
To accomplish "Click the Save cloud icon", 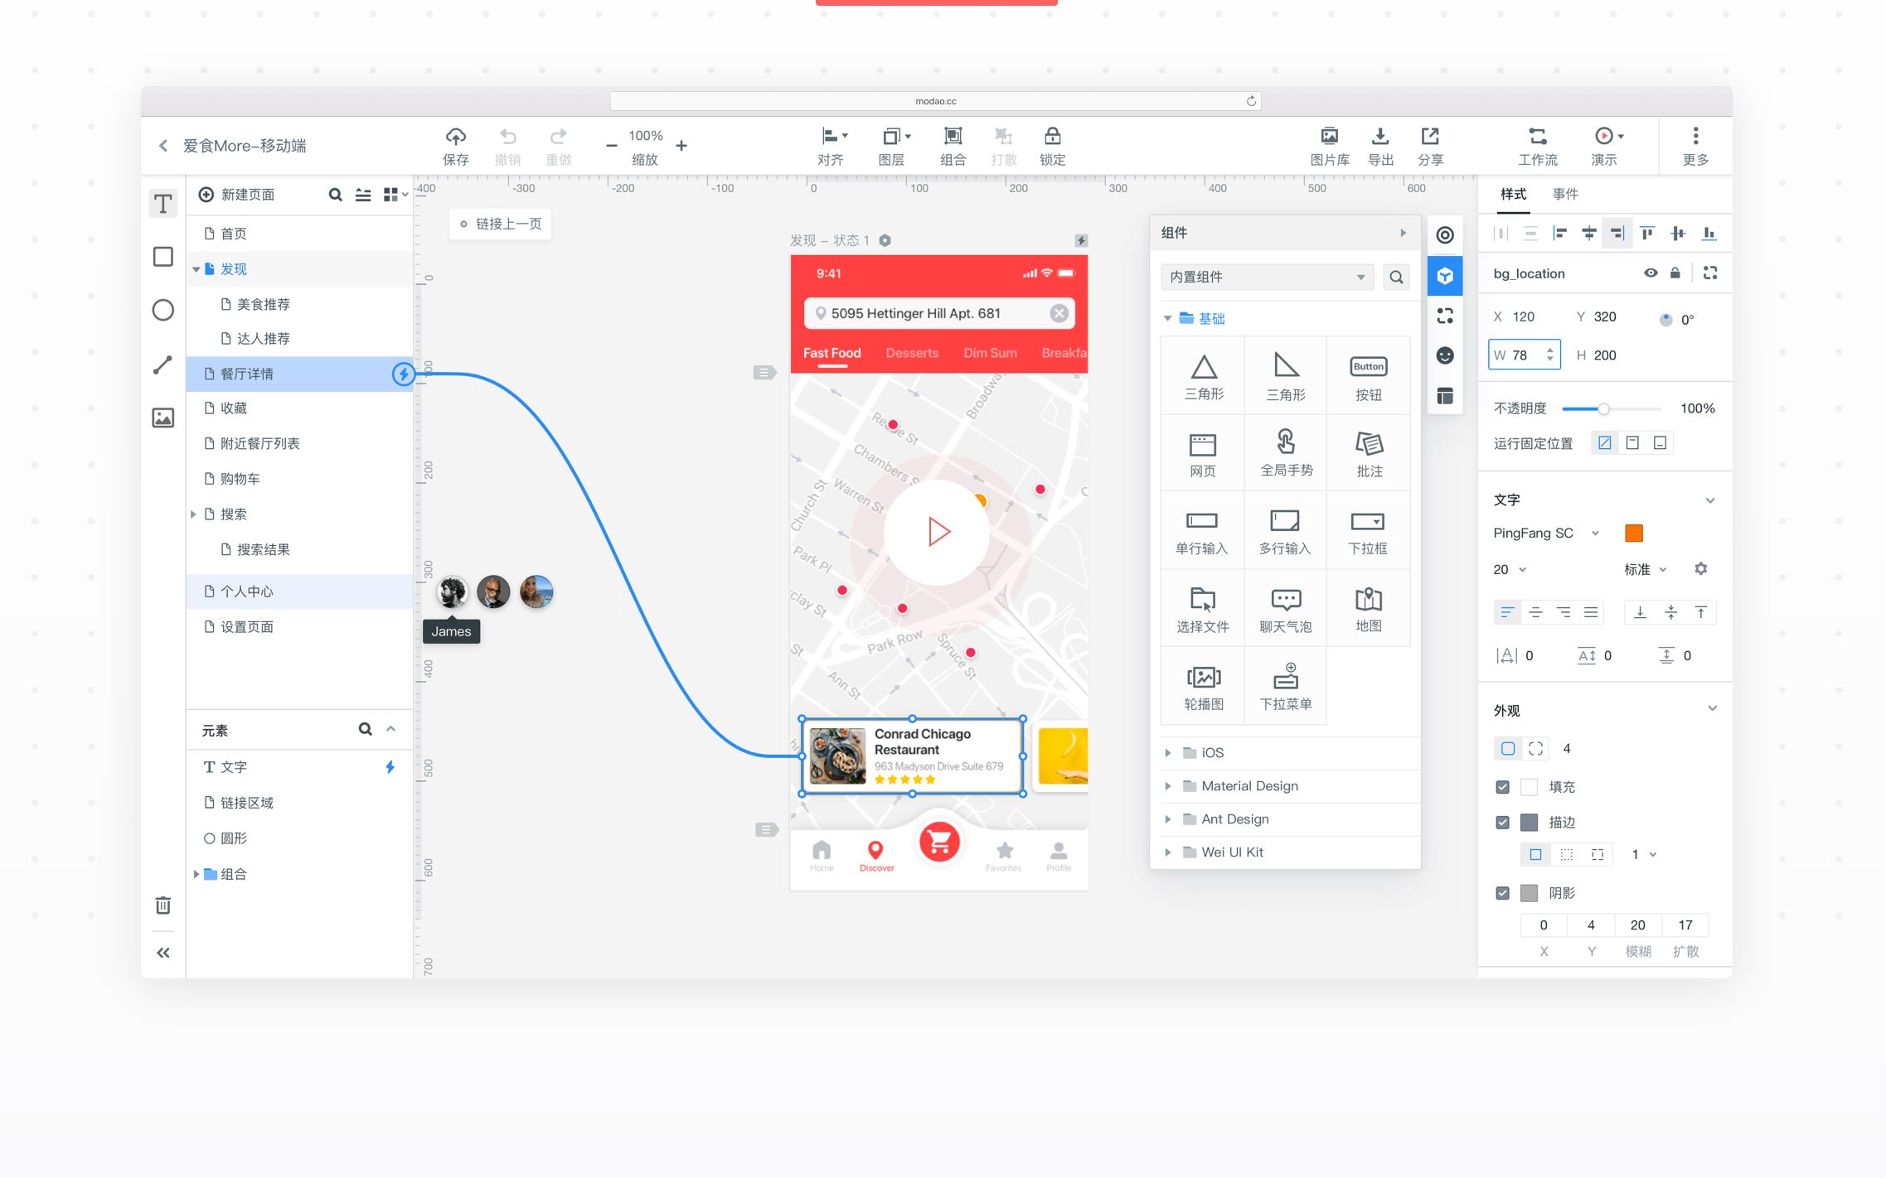I will [x=455, y=137].
